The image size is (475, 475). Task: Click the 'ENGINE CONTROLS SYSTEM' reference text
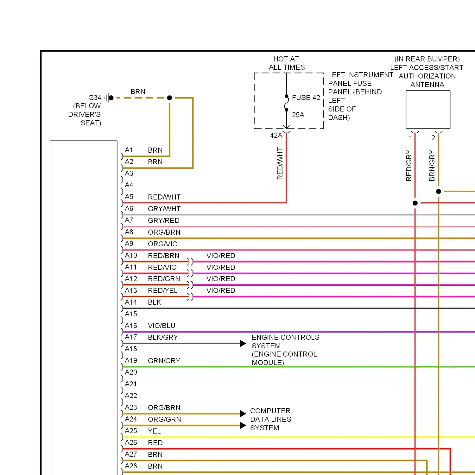(x=285, y=350)
